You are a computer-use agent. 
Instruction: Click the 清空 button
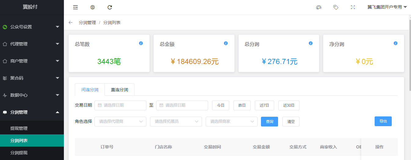(291, 121)
